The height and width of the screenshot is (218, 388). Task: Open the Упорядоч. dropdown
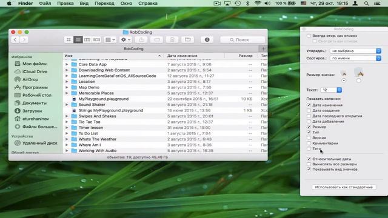[x=356, y=51]
